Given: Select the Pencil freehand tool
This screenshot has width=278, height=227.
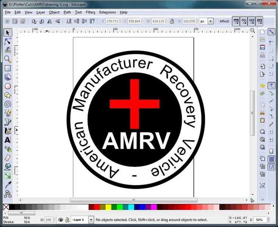Looking at the screenshot, I should point(8,113).
